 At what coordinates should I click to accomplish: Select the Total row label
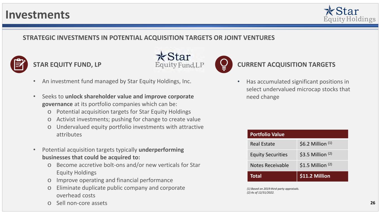(x=272, y=176)
